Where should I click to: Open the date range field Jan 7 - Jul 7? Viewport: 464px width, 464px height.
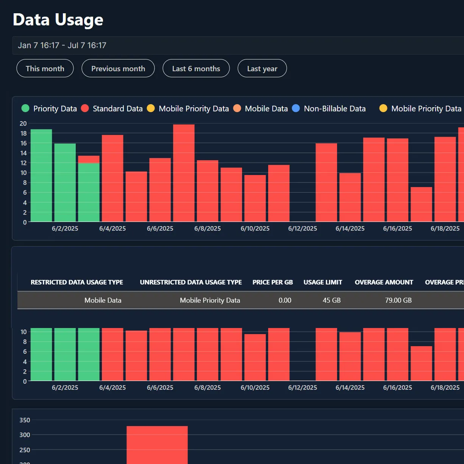238,45
